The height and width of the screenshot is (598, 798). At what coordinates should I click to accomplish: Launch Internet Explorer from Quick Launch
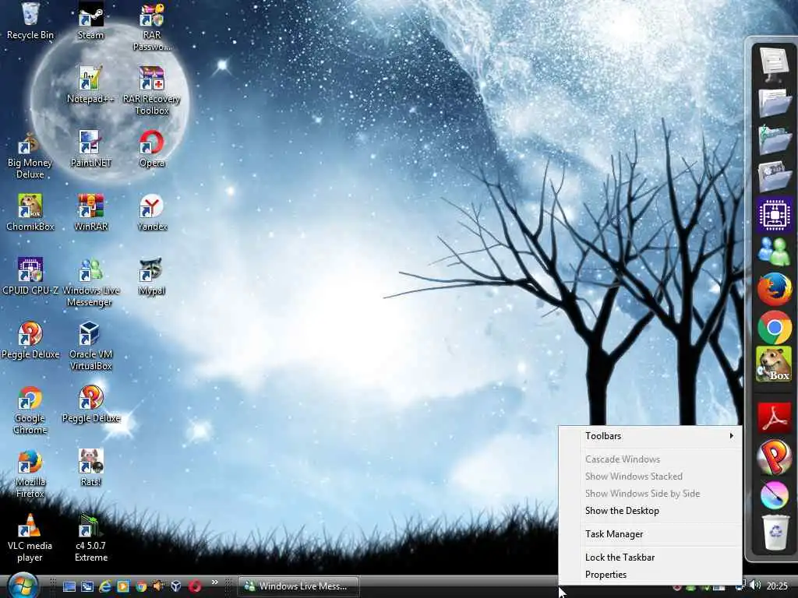(105, 586)
